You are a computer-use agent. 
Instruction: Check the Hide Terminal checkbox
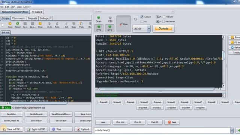tap(163, 22)
